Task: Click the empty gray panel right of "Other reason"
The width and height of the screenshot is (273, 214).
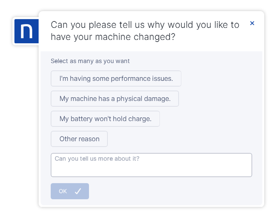Action: pos(182,139)
